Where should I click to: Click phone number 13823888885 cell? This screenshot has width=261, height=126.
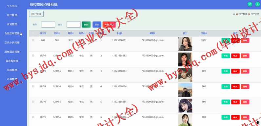point(119,102)
